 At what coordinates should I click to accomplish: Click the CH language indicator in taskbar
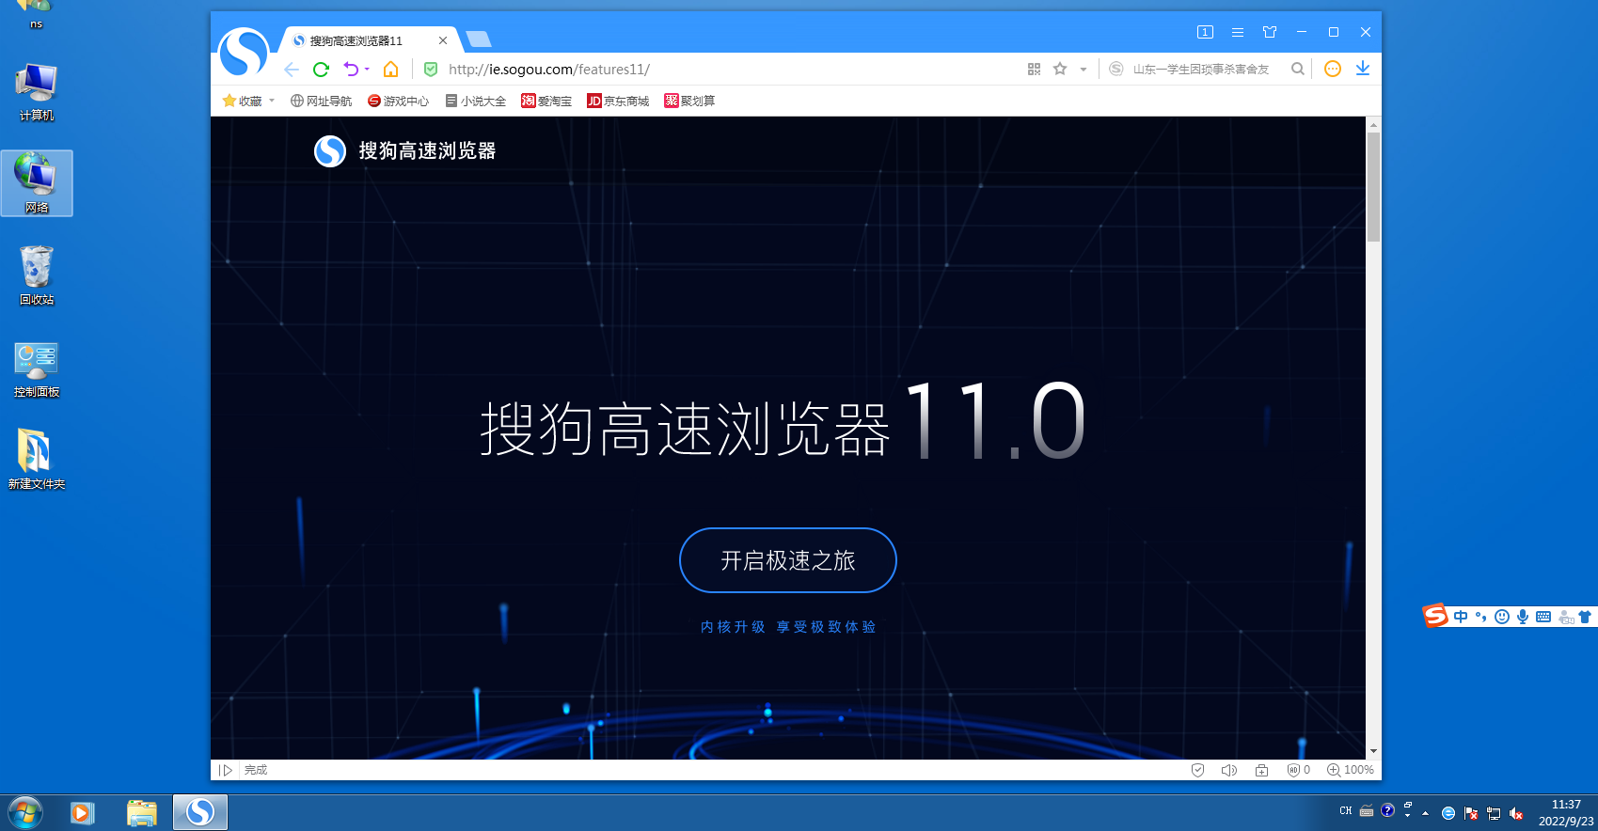click(1346, 810)
